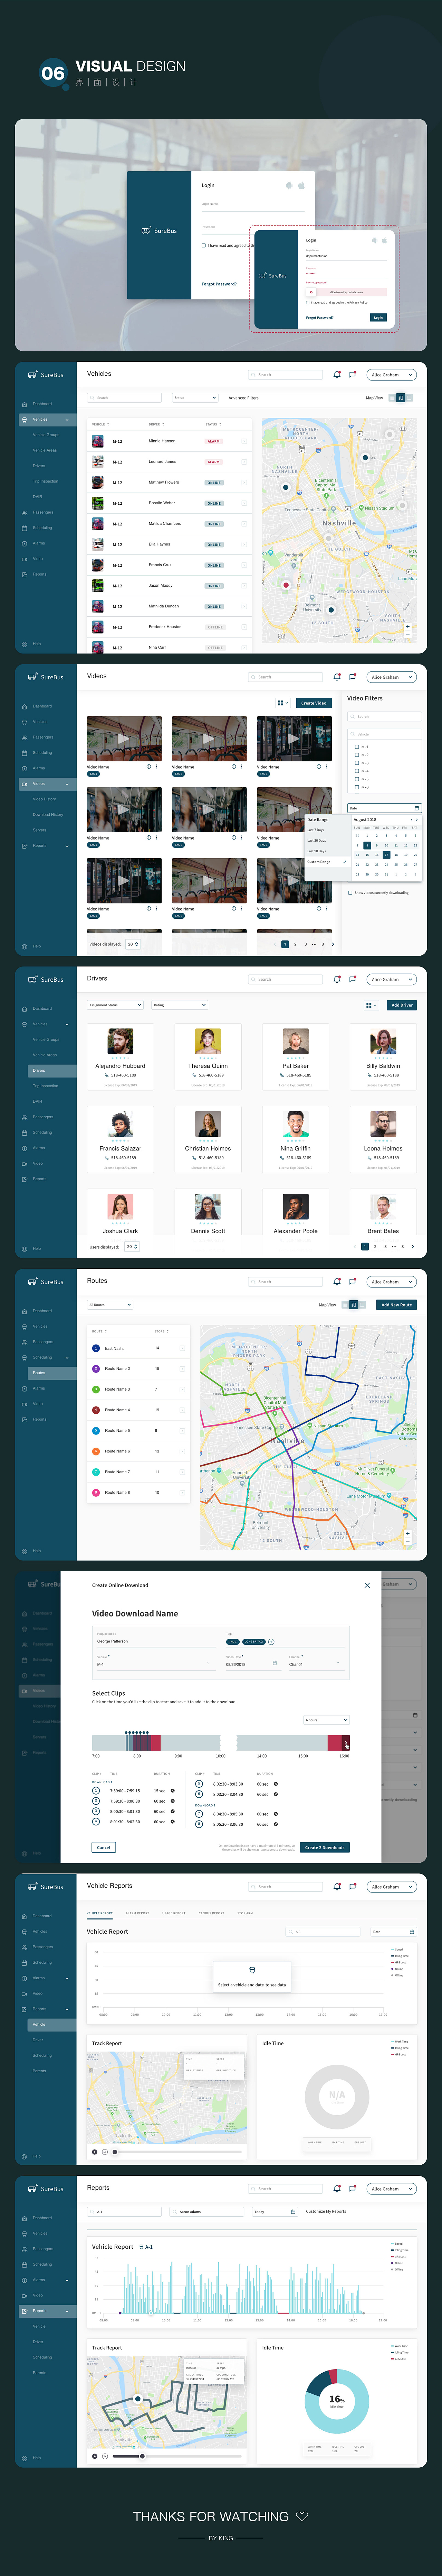Viewport: 442px width, 2576px height.
Task: Check the M-1 vehicle filter checkbox
Action: point(356,747)
